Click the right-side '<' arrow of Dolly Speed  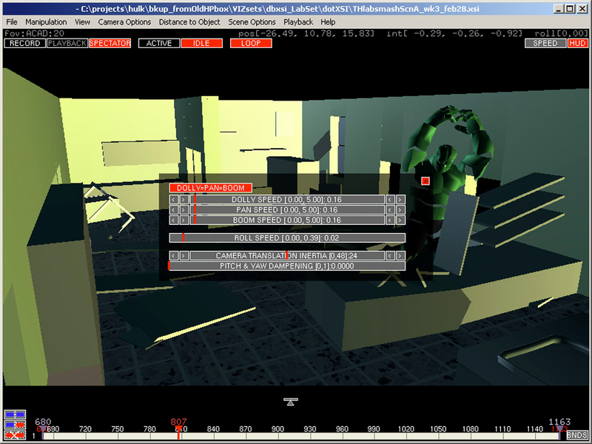click(x=391, y=199)
